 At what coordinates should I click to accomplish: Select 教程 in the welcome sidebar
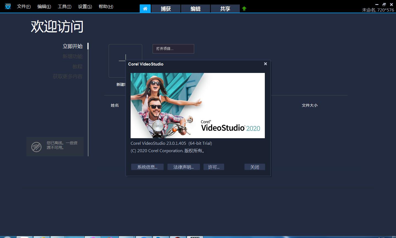78,66
